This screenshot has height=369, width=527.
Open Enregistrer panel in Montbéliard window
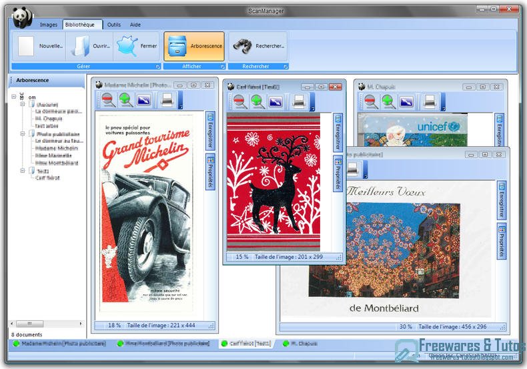point(502,200)
